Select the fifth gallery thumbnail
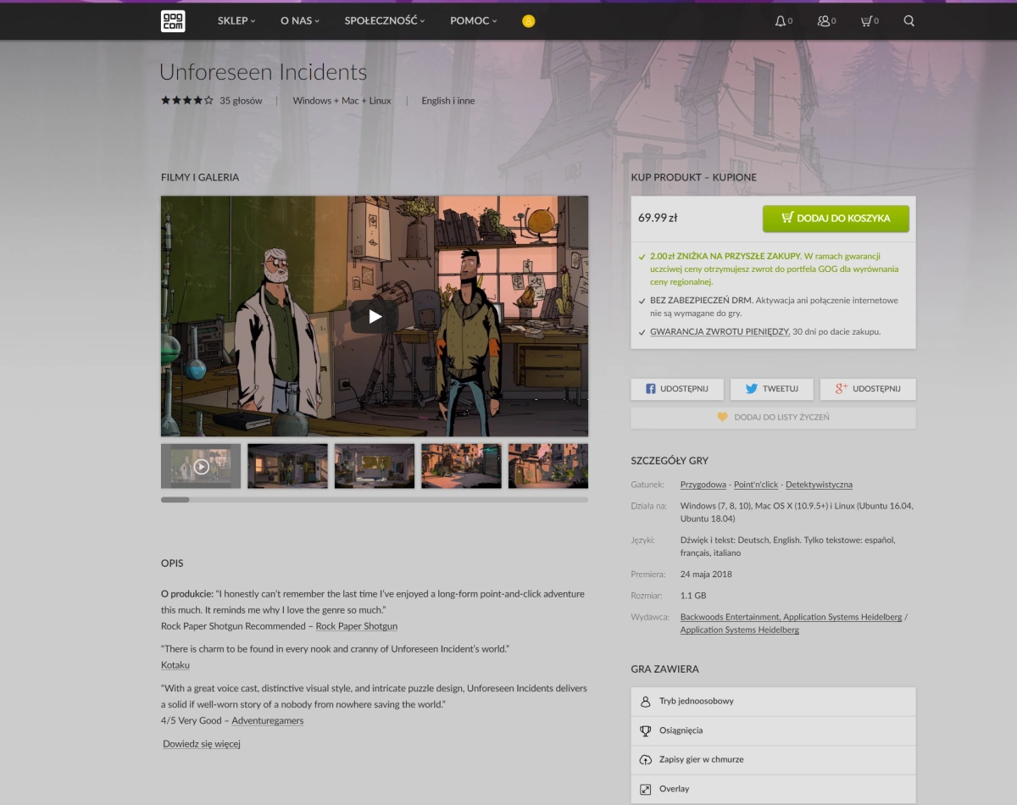The image size is (1017, 805). (x=548, y=466)
